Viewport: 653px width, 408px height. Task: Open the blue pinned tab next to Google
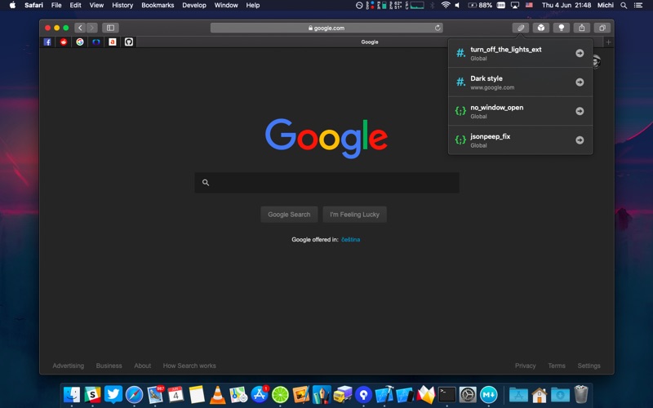[x=96, y=42]
